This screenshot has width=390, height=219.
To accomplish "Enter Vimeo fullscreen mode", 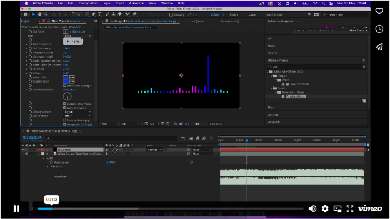I will pos(350,208).
